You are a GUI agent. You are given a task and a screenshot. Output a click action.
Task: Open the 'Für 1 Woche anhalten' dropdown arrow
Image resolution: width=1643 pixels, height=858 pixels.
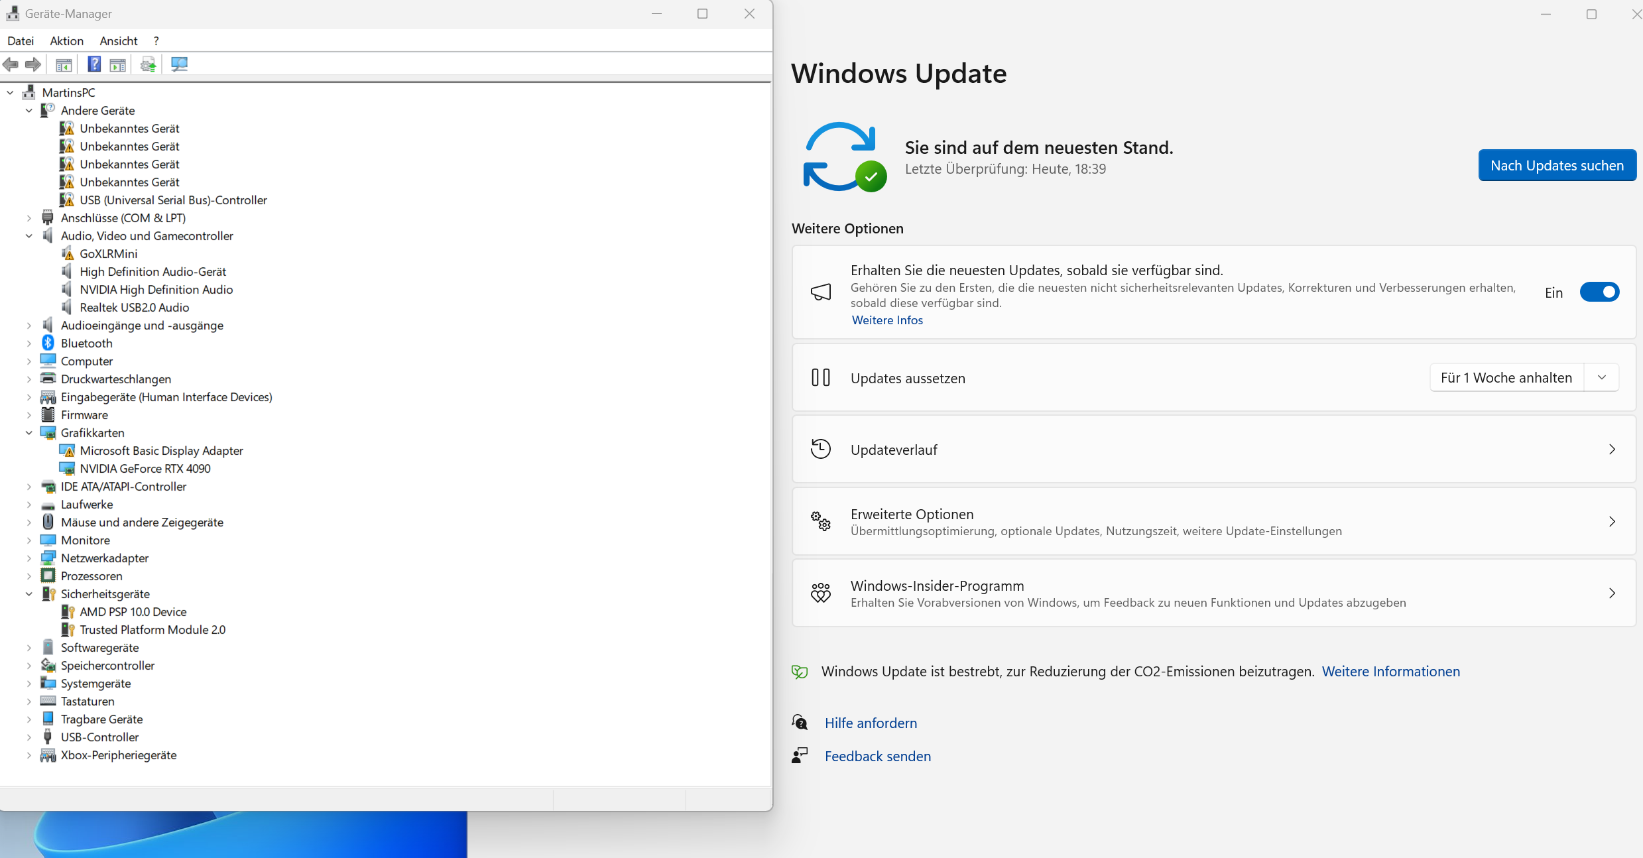pos(1601,377)
